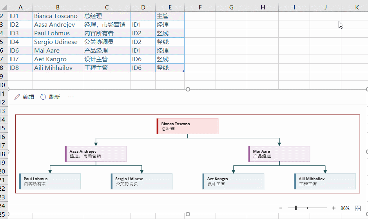368x219 pixels.
Task: Click the pencil Edit (编辑) icon
Action: tap(17, 97)
